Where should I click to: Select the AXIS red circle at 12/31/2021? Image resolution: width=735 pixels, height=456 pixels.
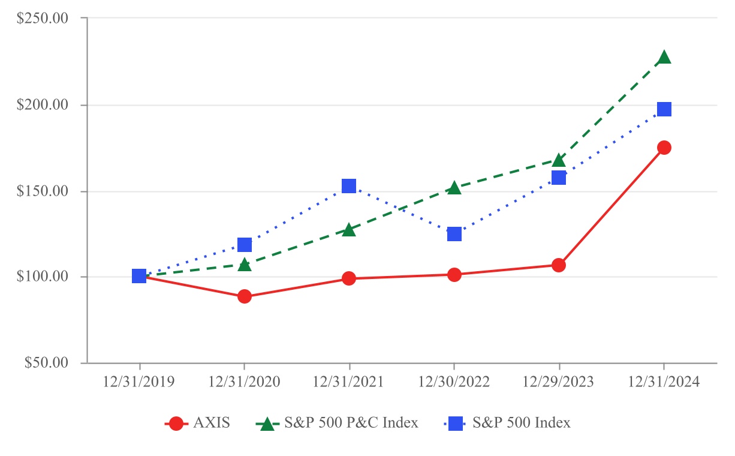tap(349, 278)
